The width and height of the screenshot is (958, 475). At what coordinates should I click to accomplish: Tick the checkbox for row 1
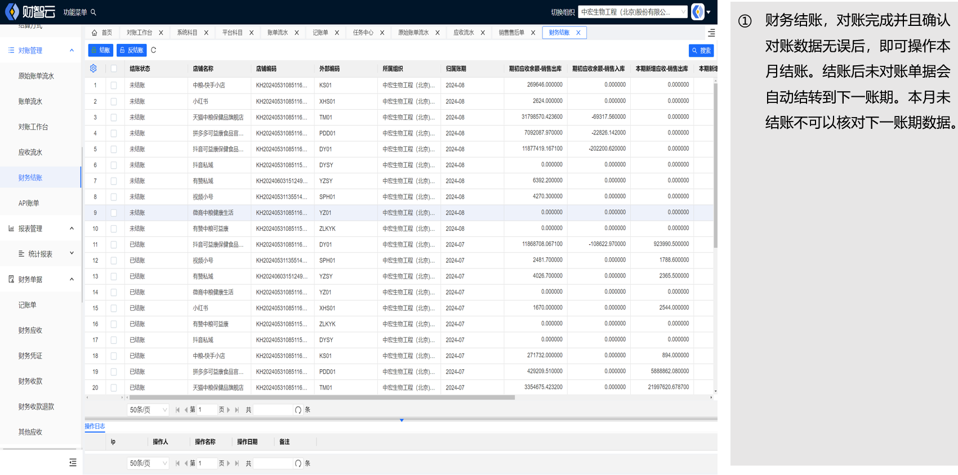coord(114,86)
